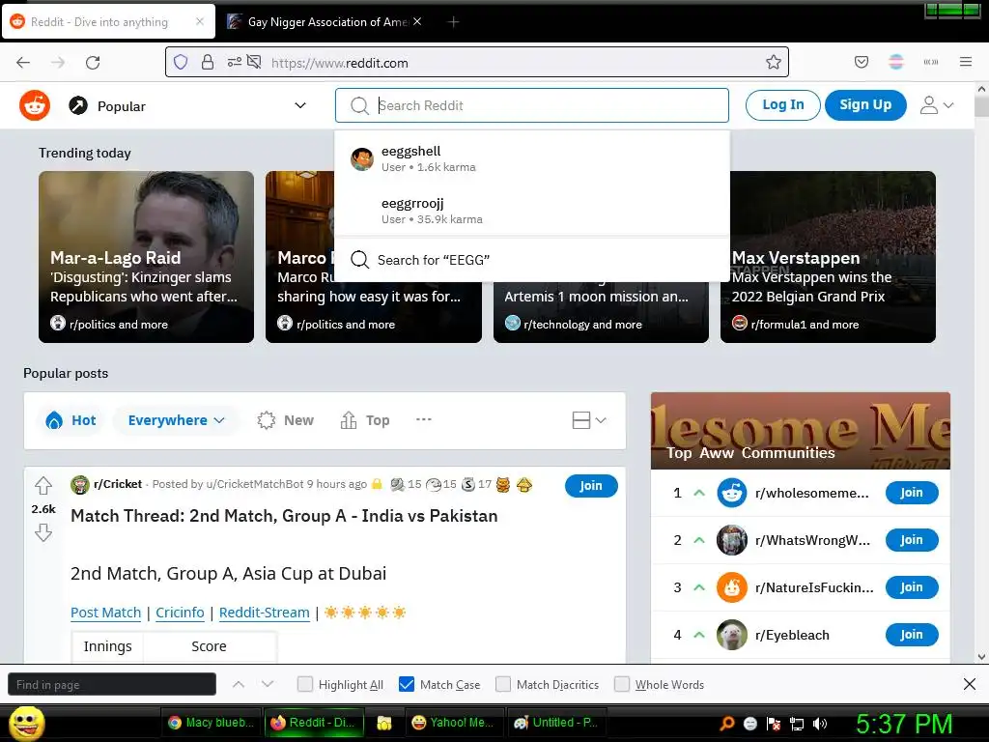This screenshot has height=742, width=989.
Task: Click the r/Eyebleach community avatar
Action: 732,635
